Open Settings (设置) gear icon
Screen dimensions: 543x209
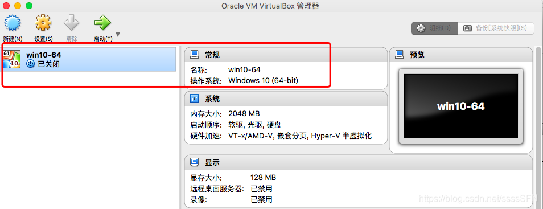[43, 23]
